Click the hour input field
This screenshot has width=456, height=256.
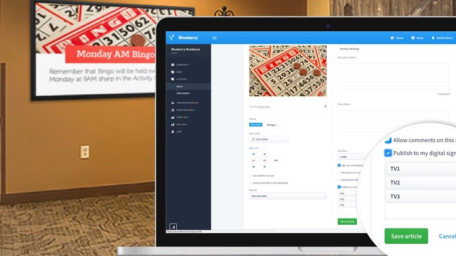254,161
